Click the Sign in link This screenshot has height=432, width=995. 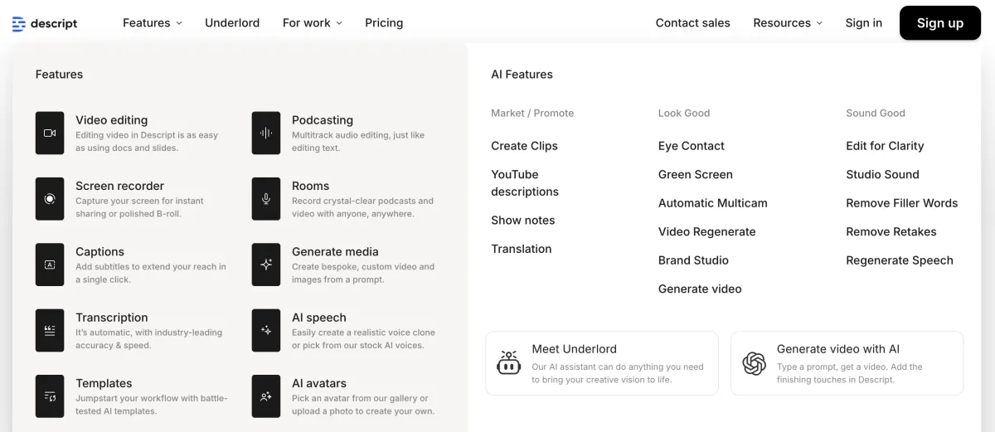pyautogui.click(x=863, y=23)
